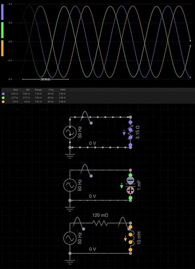The width and height of the screenshot is (195, 269).
Task: Click the 20 ms time scale marker
Action: pyautogui.click(x=46, y=79)
